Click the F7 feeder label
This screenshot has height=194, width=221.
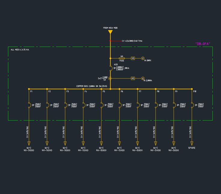[140, 91]
